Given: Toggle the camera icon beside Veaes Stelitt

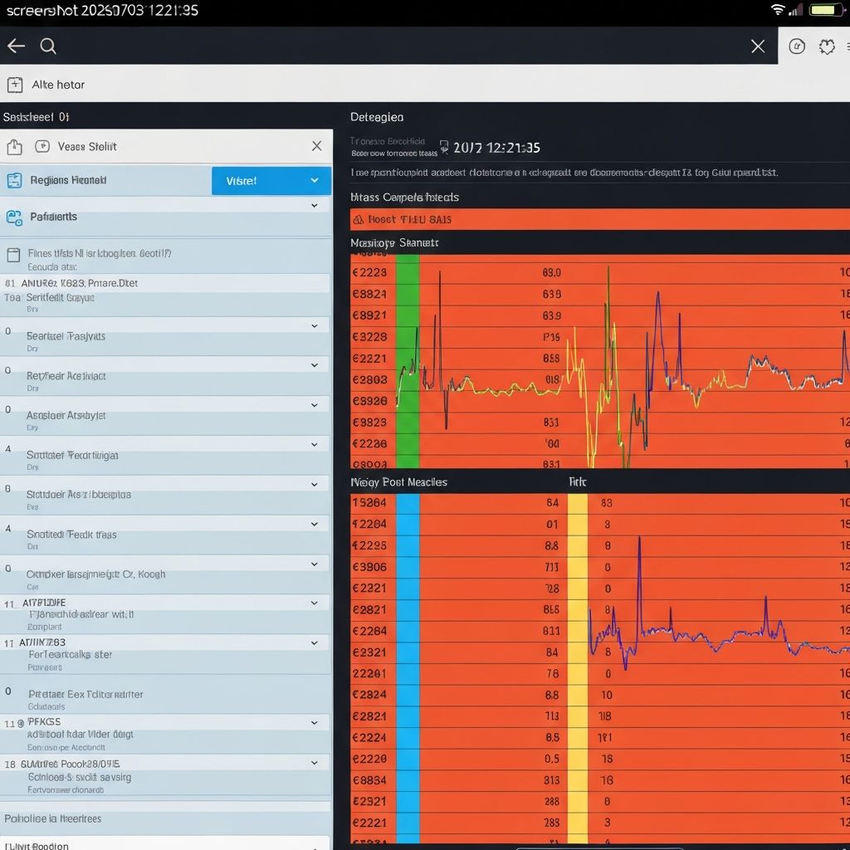Looking at the screenshot, I should click(42, 147).
